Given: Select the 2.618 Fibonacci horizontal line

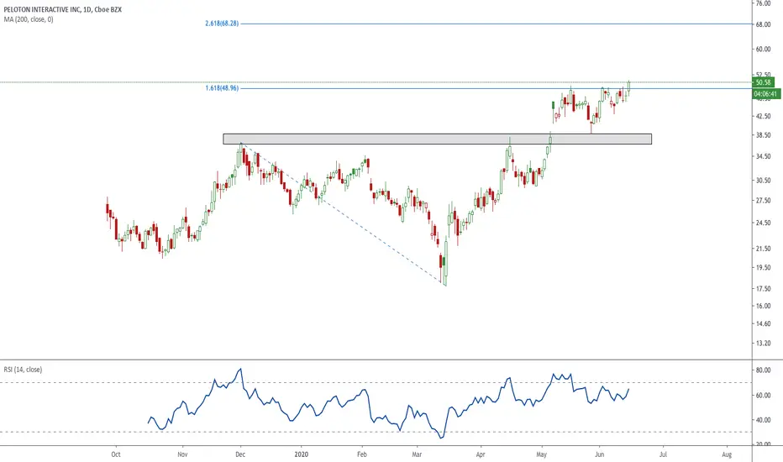Looking at the screenshot, I should pyautogui.click(x=496, y=24).
